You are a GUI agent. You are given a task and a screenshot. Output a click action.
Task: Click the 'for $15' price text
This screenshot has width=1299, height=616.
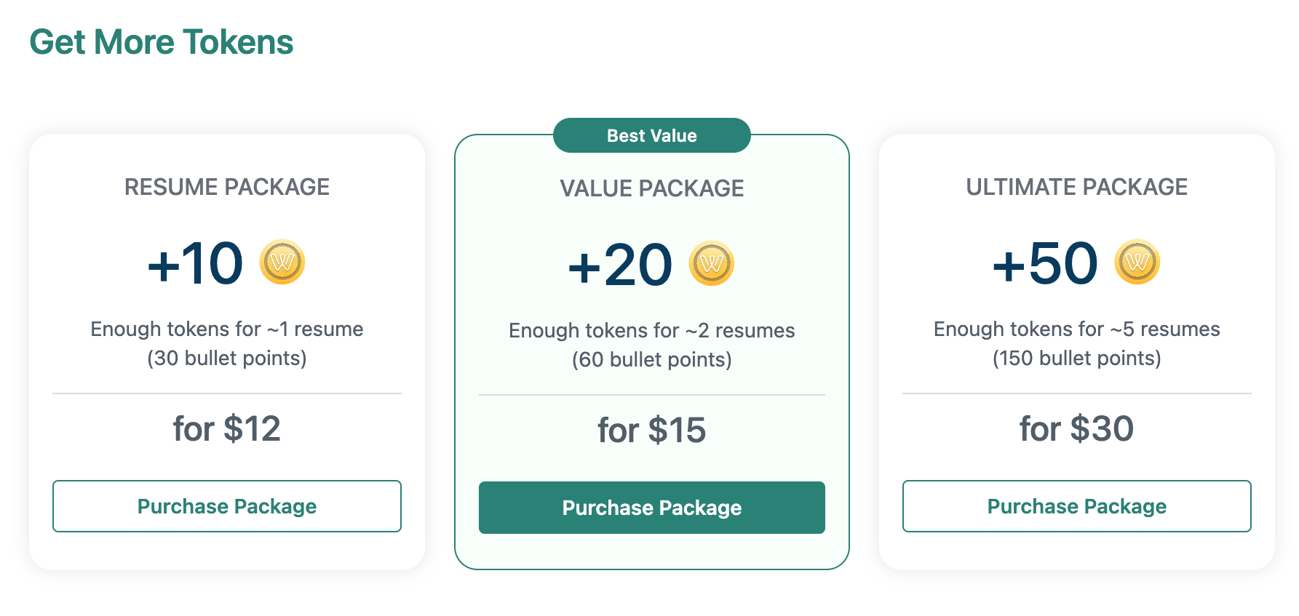(x=651, y=430)
